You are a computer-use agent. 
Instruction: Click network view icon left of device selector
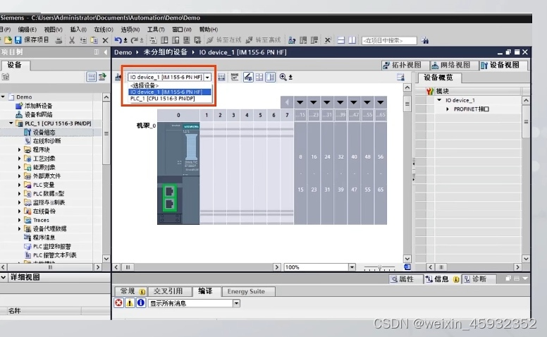click(x=118, y=77)
